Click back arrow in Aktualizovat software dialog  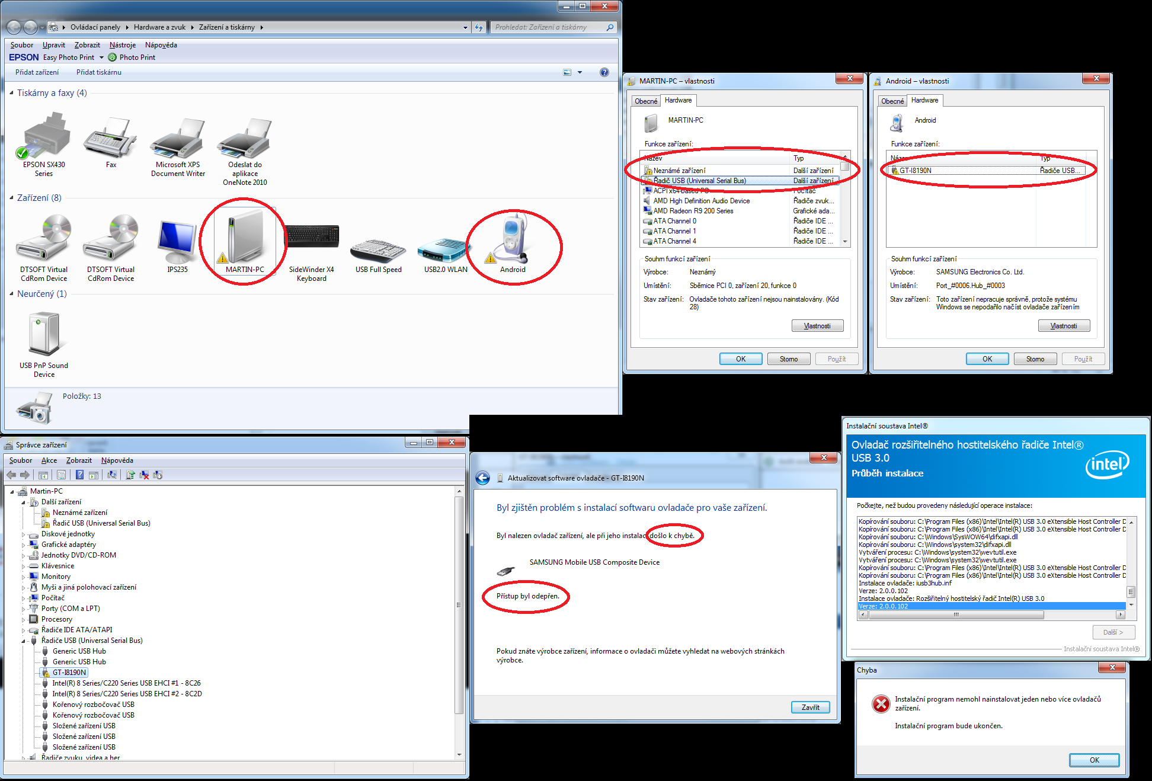point(483,478)
